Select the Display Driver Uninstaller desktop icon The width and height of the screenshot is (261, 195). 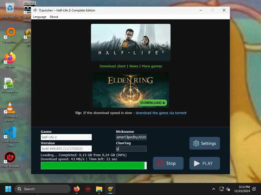pyautogui.click(x=27, y=12)
